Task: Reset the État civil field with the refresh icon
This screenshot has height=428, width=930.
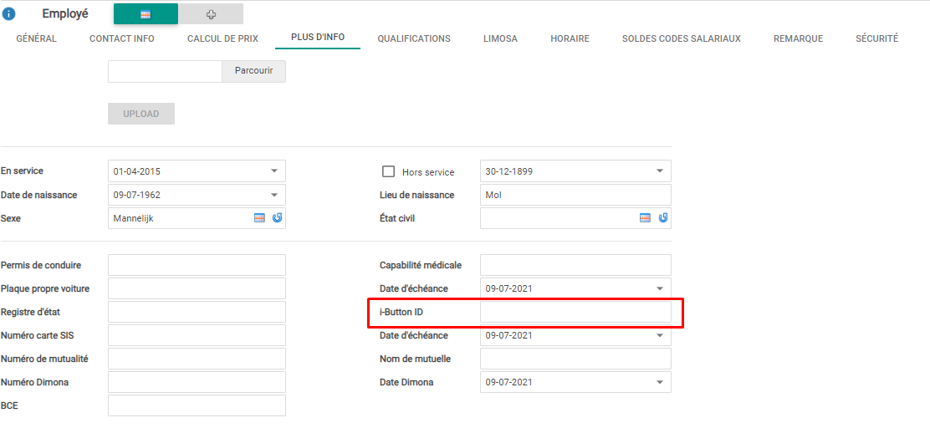Action: coord(662,218)
